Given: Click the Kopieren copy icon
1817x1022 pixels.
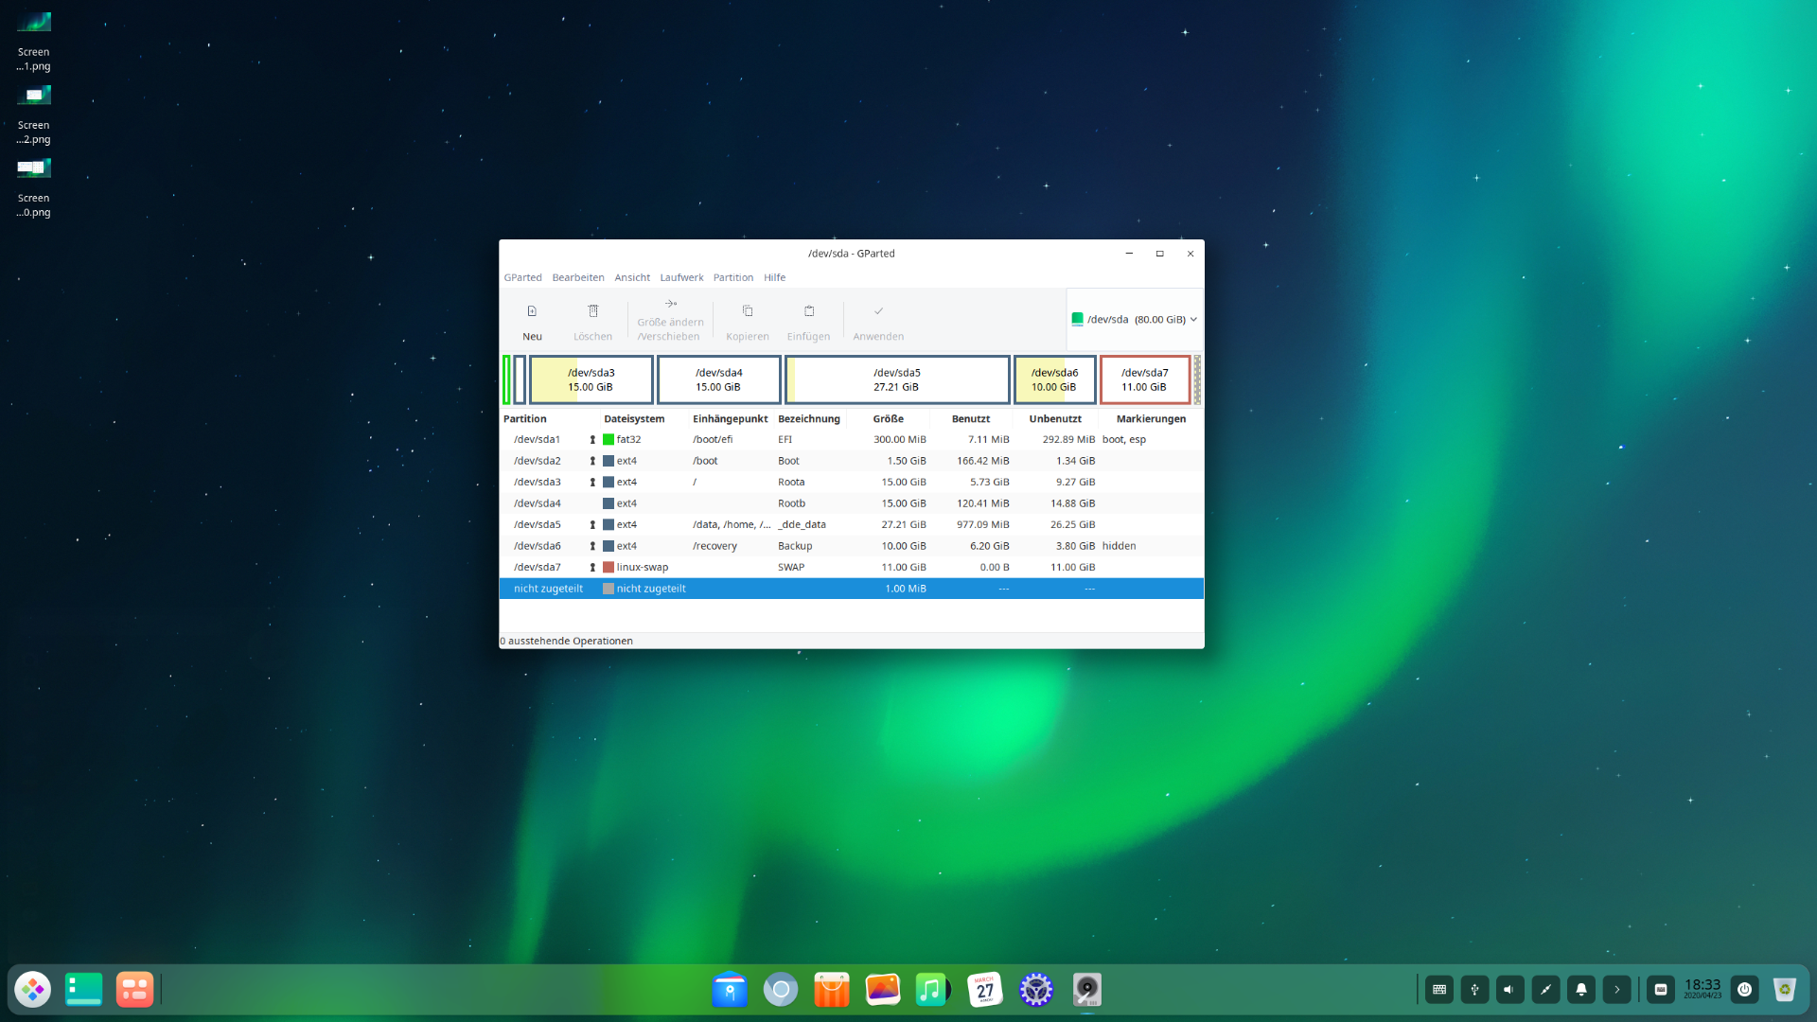Looking at the screenshot, I should tap(747, 311).
